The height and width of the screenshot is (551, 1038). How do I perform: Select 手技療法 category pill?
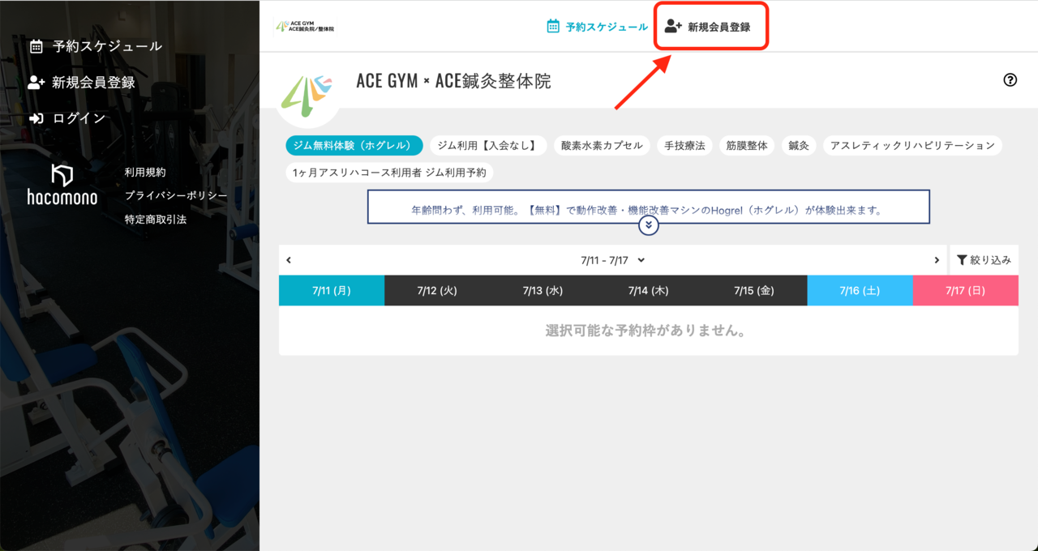(685, 145)
